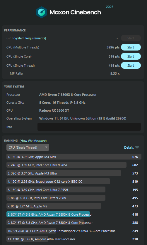Start the CPU (Multiple Threads) benchmark
Viewport: 147px width, 245px height.
coord(131,47)
